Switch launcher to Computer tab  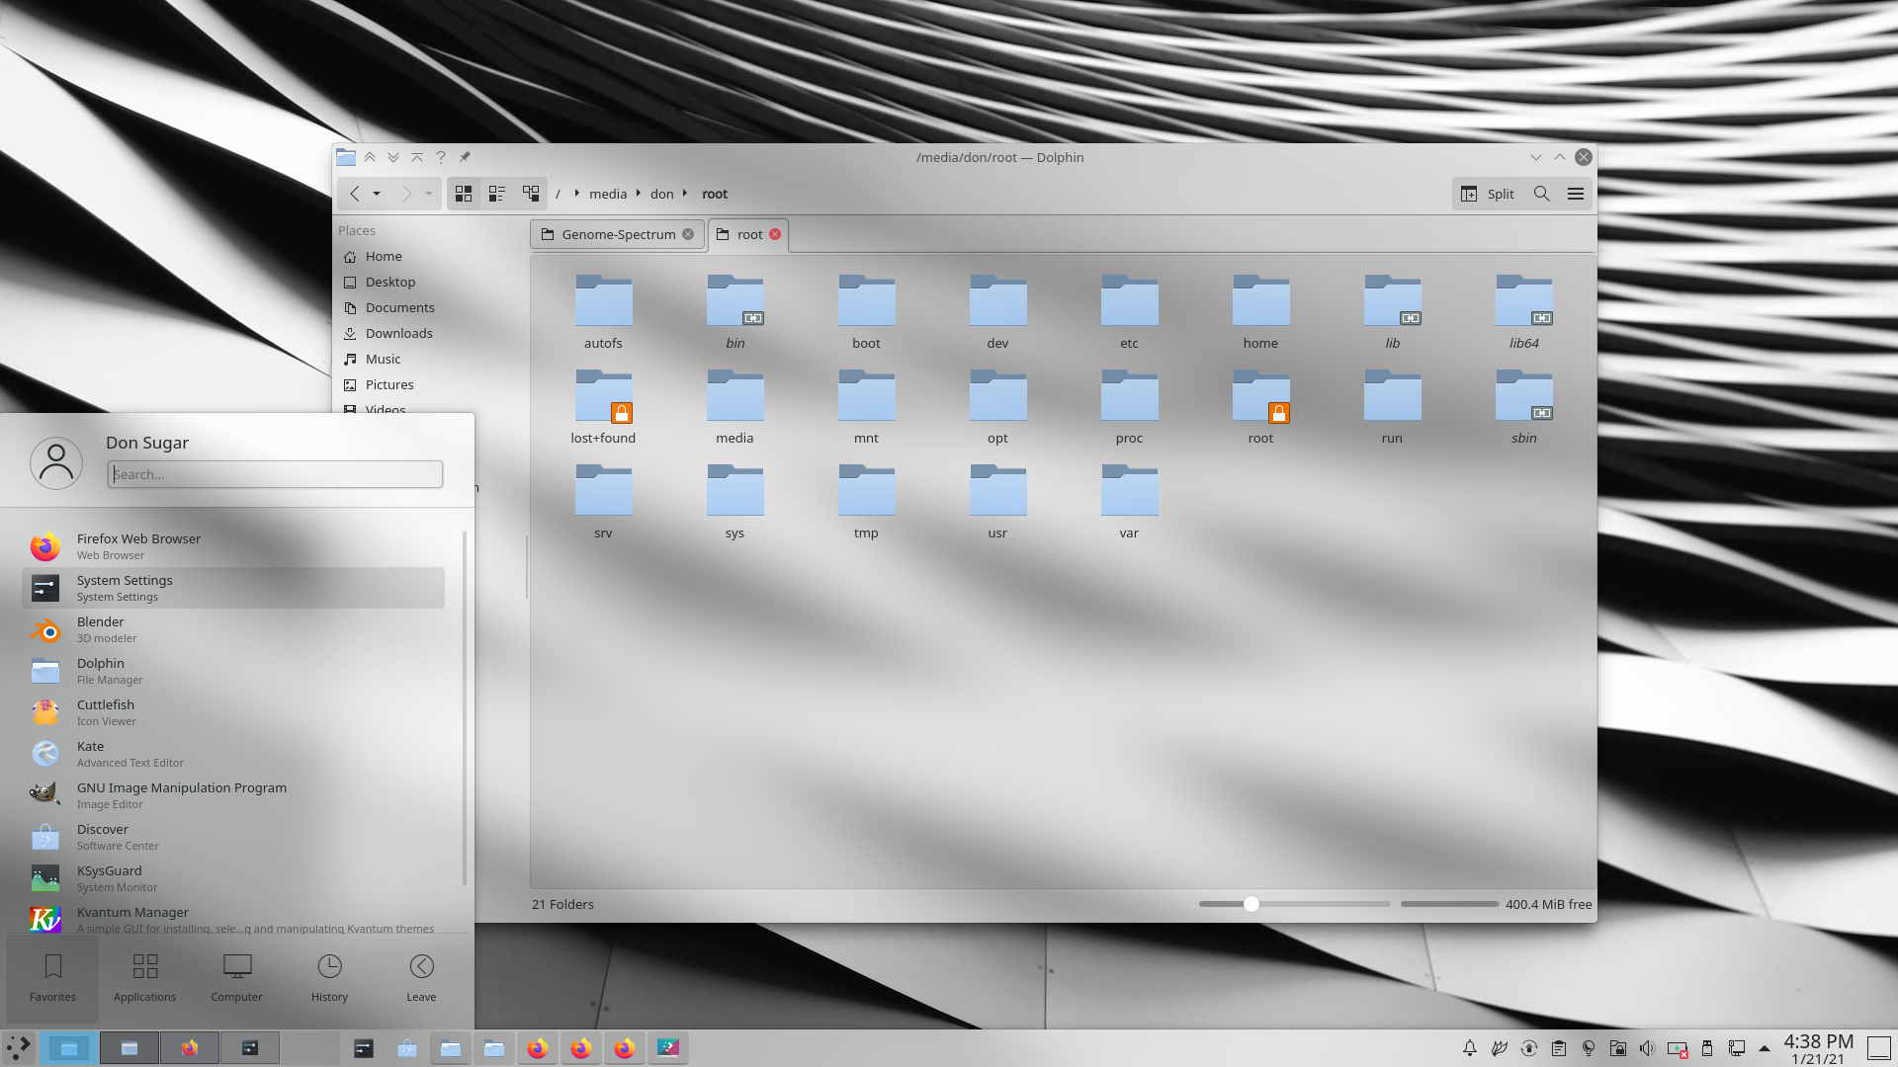click(x=236, y=978)
